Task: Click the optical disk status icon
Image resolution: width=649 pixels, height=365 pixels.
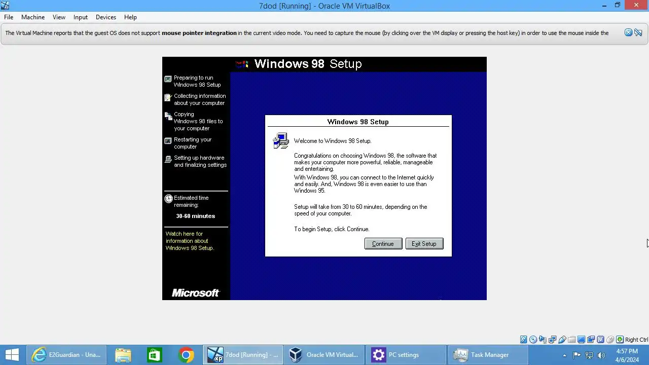Action: pyautogui.click(x=533, y=340)
